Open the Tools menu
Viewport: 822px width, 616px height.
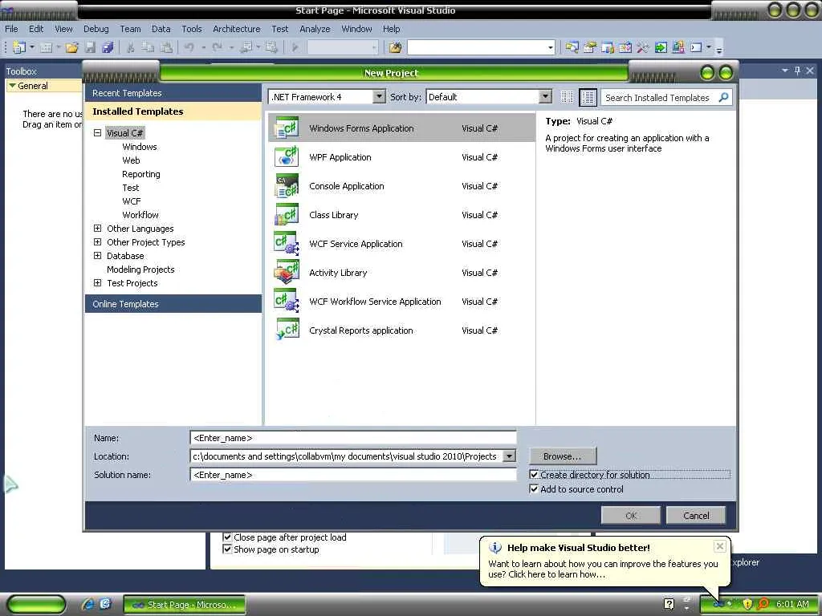pos(191,29)
